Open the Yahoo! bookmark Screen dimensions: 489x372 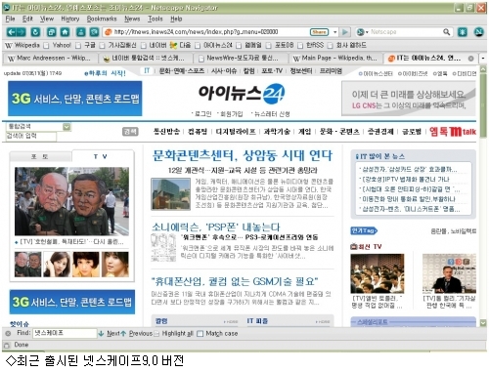click(62, 45)
